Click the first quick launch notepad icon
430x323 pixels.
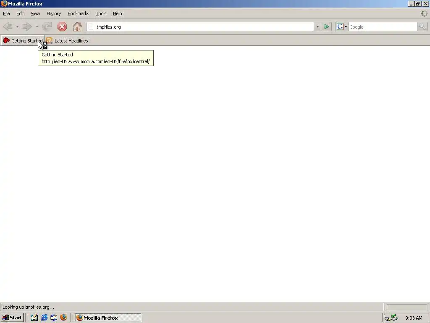tap(34, 318)
